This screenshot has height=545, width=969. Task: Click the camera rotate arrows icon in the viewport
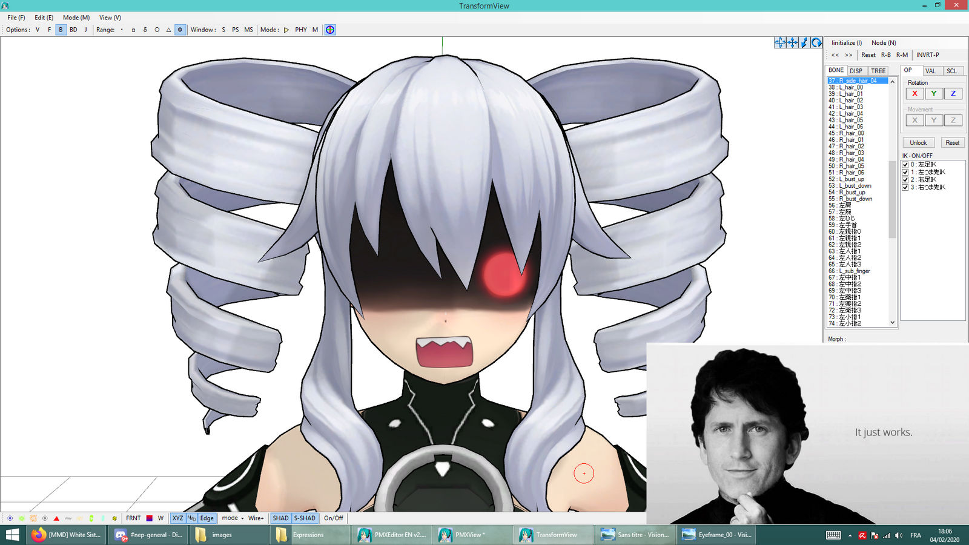click(x=780, y=42)
